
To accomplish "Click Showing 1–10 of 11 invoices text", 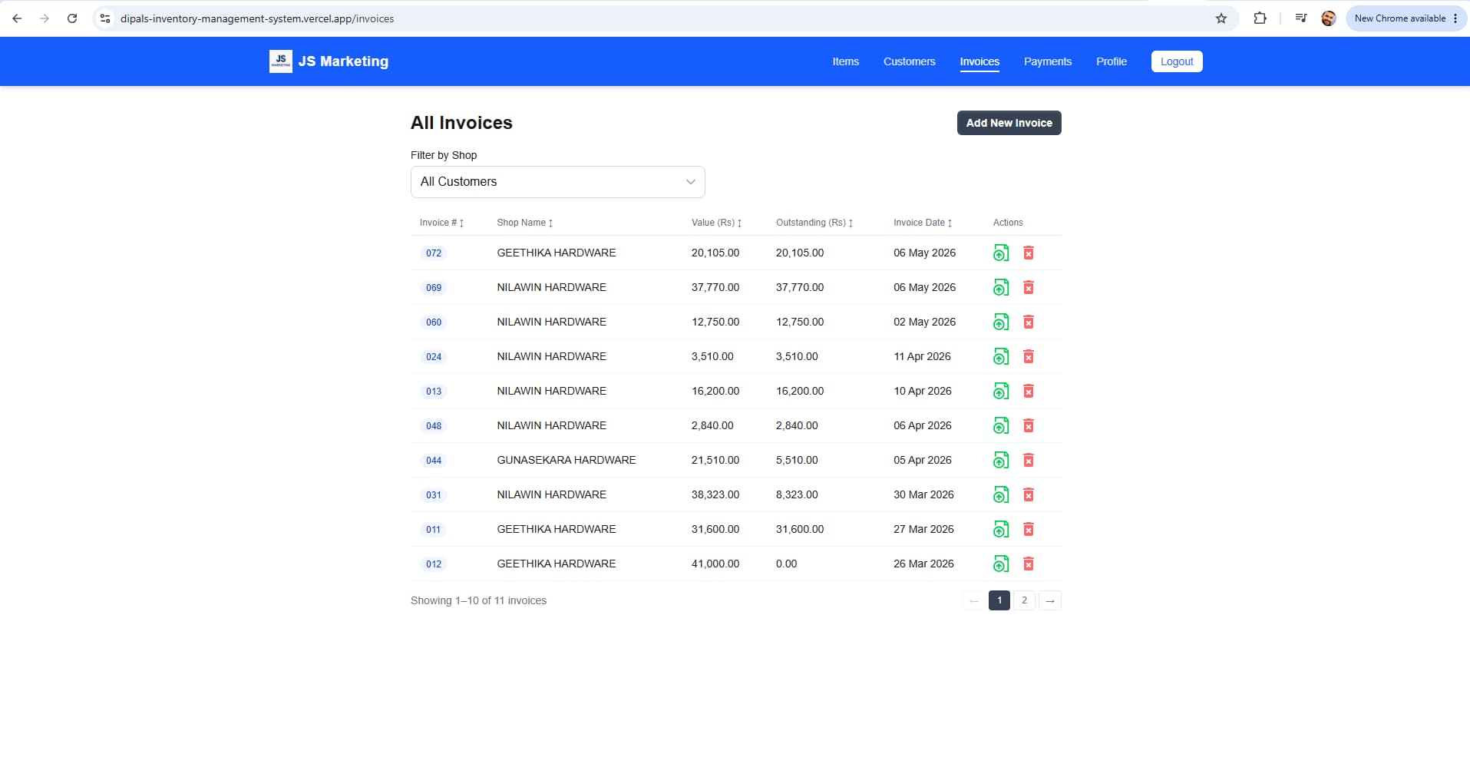I will (478, 600).
